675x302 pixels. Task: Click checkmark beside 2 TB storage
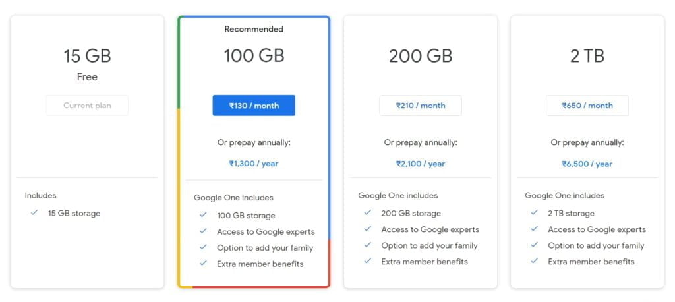(x=534, y=212)
